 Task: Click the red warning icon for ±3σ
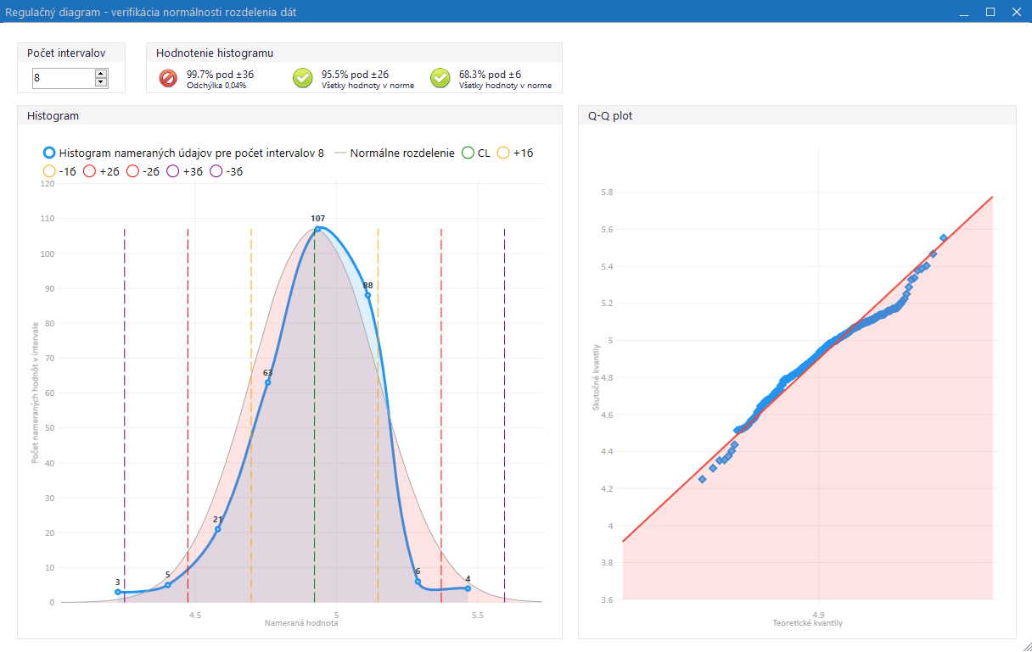(x=168, y=79)
